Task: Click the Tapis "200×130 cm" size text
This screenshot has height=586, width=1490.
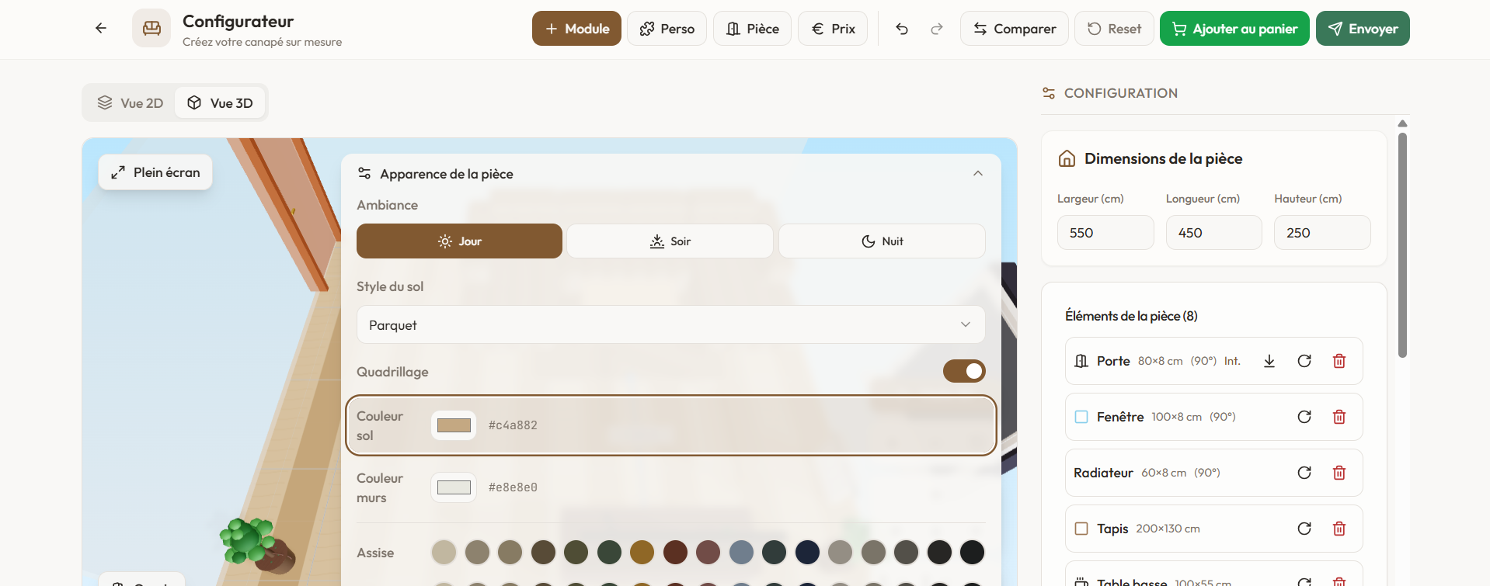Action: click(x=1168, y=529)
